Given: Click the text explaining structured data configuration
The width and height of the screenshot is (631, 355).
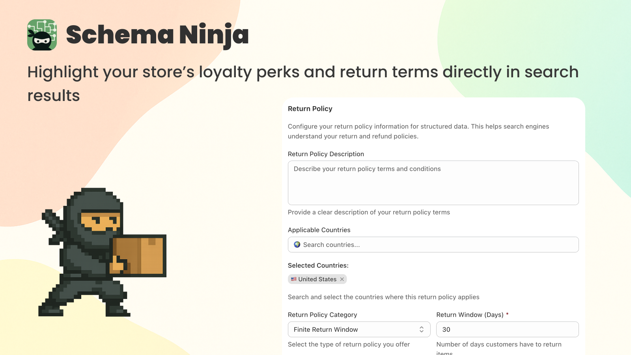Looking at the screenshot, I should pos(418,131).
